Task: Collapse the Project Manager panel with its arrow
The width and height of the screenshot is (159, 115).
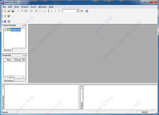Action: coord(23,25)
